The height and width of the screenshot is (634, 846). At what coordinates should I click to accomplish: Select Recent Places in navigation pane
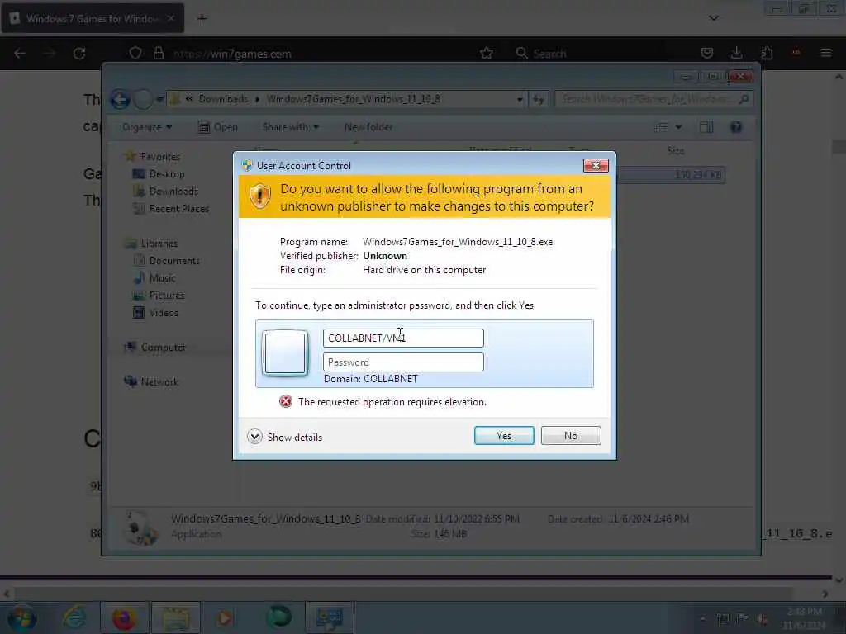[178, 209]
